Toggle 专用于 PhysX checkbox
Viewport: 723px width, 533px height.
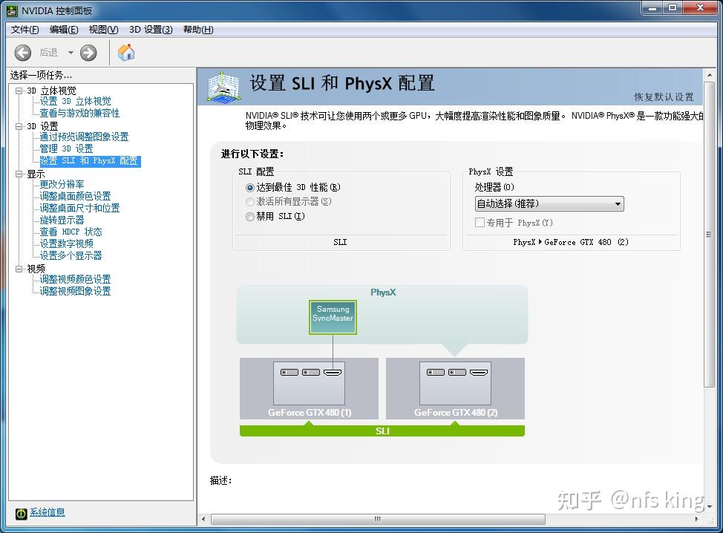[x=480, y=223]
